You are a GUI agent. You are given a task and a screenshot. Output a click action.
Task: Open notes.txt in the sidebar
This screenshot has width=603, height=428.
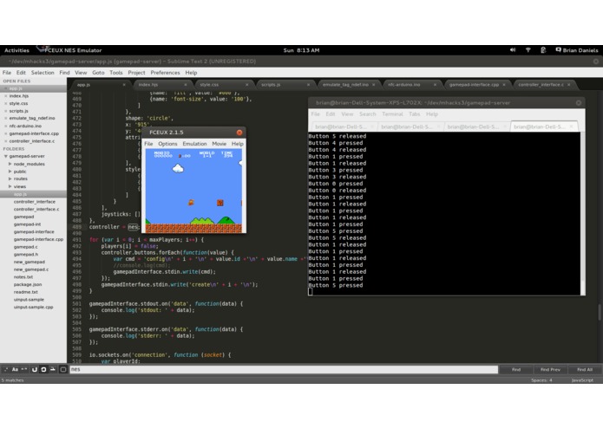click(x=23, y=276)
